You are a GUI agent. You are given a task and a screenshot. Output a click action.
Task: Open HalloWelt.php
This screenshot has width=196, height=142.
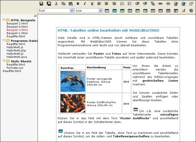point(16,50)
